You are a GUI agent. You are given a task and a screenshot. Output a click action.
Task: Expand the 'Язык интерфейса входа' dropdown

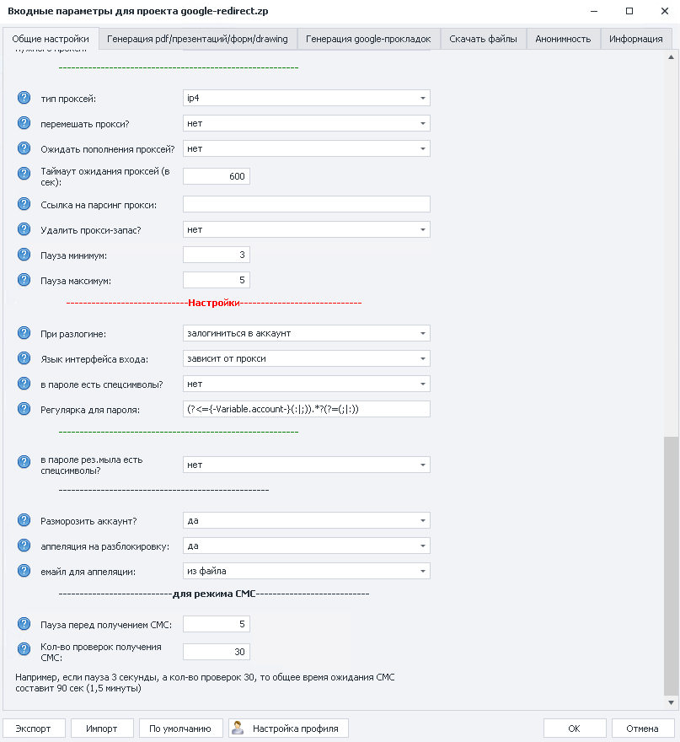[x=307, y=358]
